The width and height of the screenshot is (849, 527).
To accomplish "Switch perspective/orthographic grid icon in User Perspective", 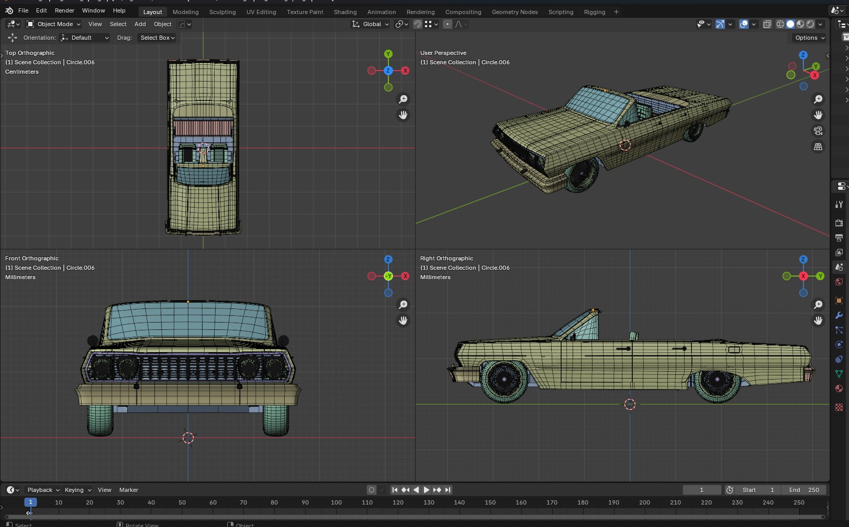I will coord(818,147).
